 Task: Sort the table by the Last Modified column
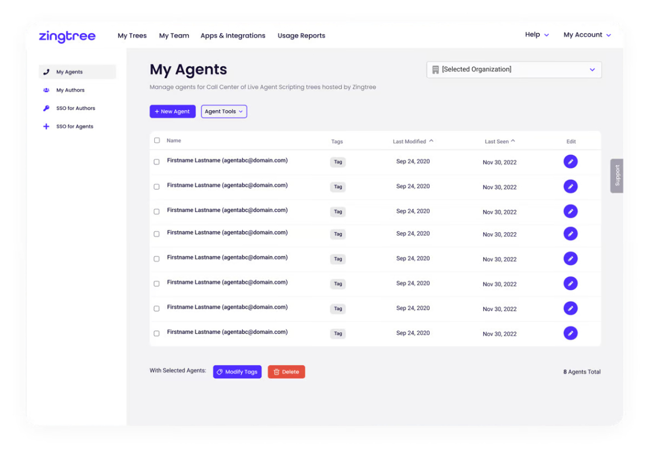tap(412, 141)
